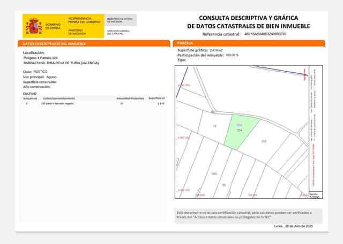
Task: Click the Escala 1/2000 scale box
Action: pyautogui.click(x=314, y=196)
